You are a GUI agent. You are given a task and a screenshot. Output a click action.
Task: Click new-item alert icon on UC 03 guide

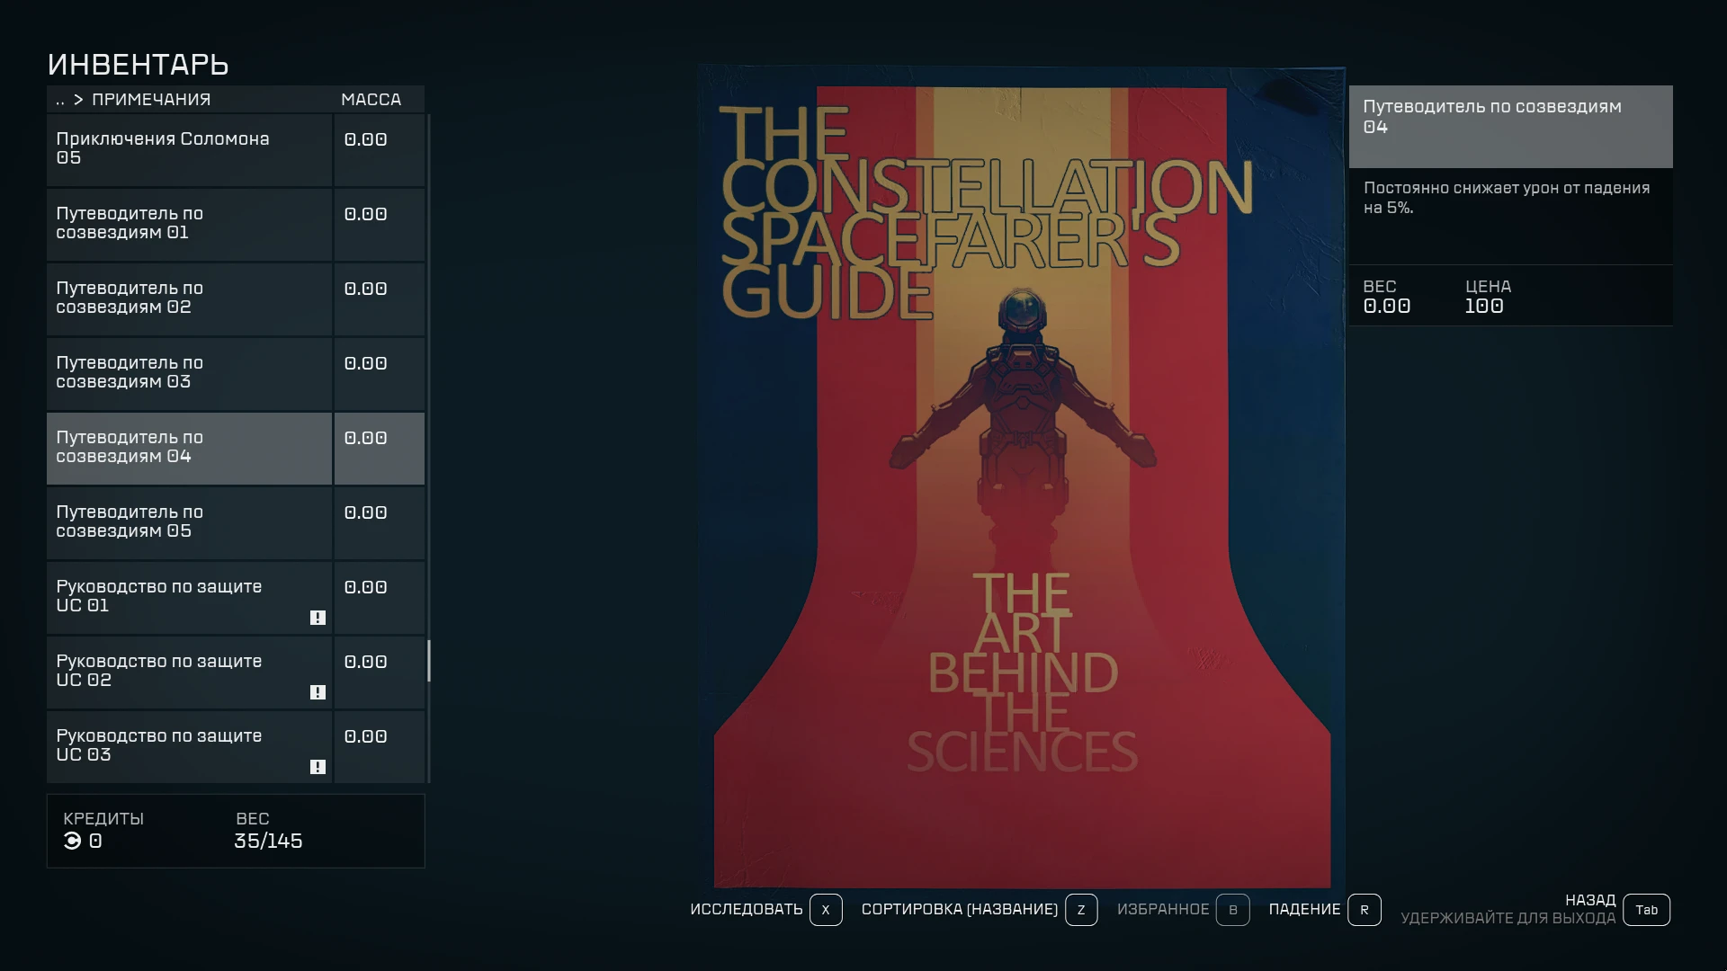tap(318, 767)
